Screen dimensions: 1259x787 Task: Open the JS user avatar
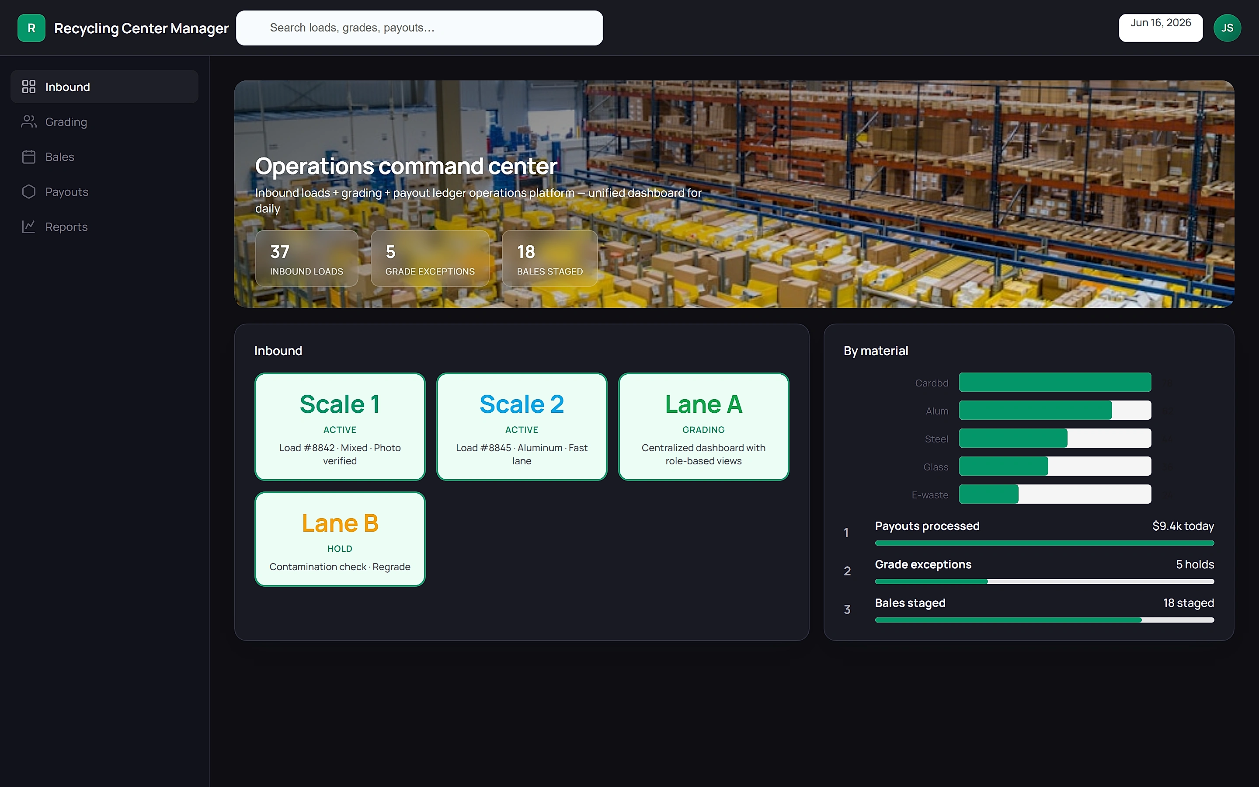point(1227,28)
